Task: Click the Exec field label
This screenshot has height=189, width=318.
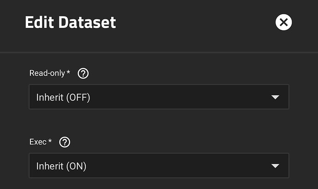Action: coord(38,142)
